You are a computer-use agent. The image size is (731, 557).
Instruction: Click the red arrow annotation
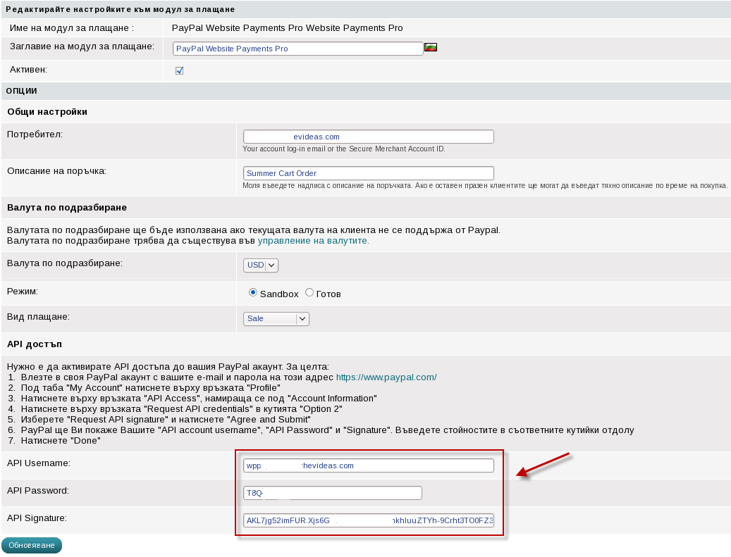[x=543, y=466]
